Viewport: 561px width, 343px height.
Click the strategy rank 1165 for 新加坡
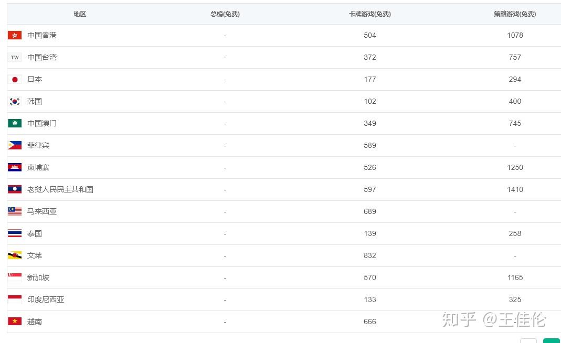(515, 277)
